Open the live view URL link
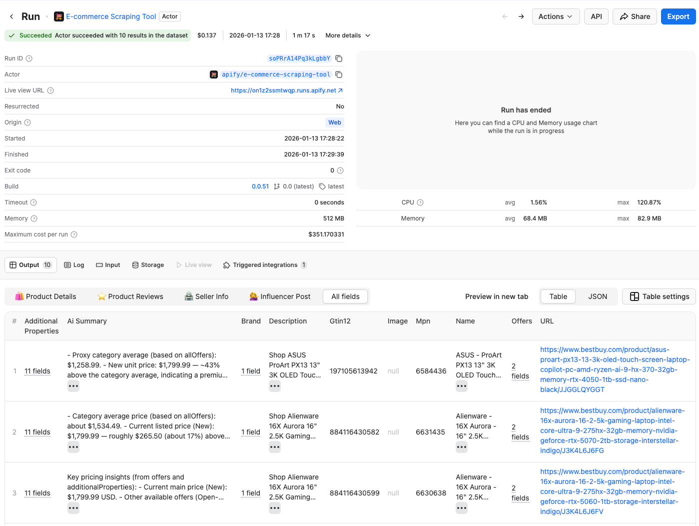Image resolution: width=699 pixels, height=526 pixels. 286,90
